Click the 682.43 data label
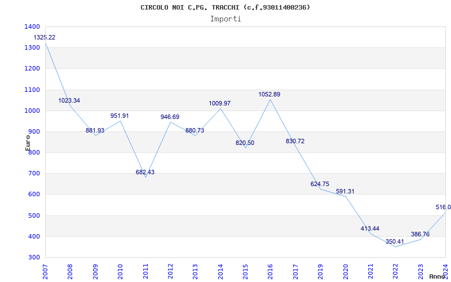 (x=145, y=172)
